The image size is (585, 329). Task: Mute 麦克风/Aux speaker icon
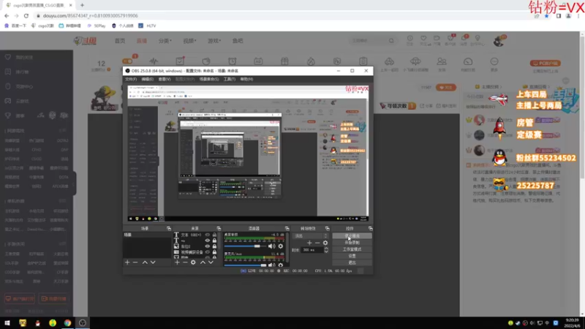(x=271, y=265)
